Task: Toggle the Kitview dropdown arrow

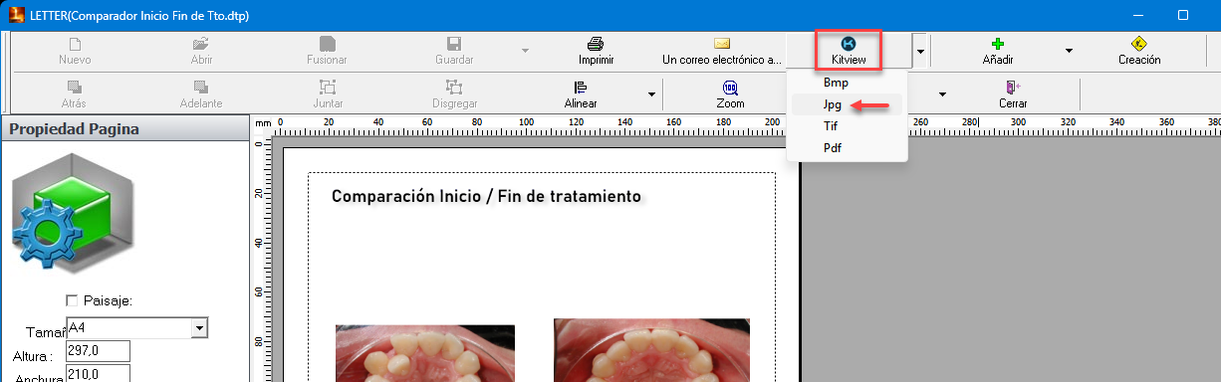Action: click(921, 51)
